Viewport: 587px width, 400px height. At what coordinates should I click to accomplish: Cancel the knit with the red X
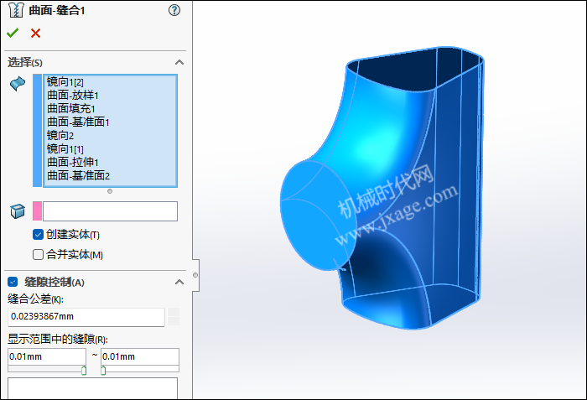point(35,33)
